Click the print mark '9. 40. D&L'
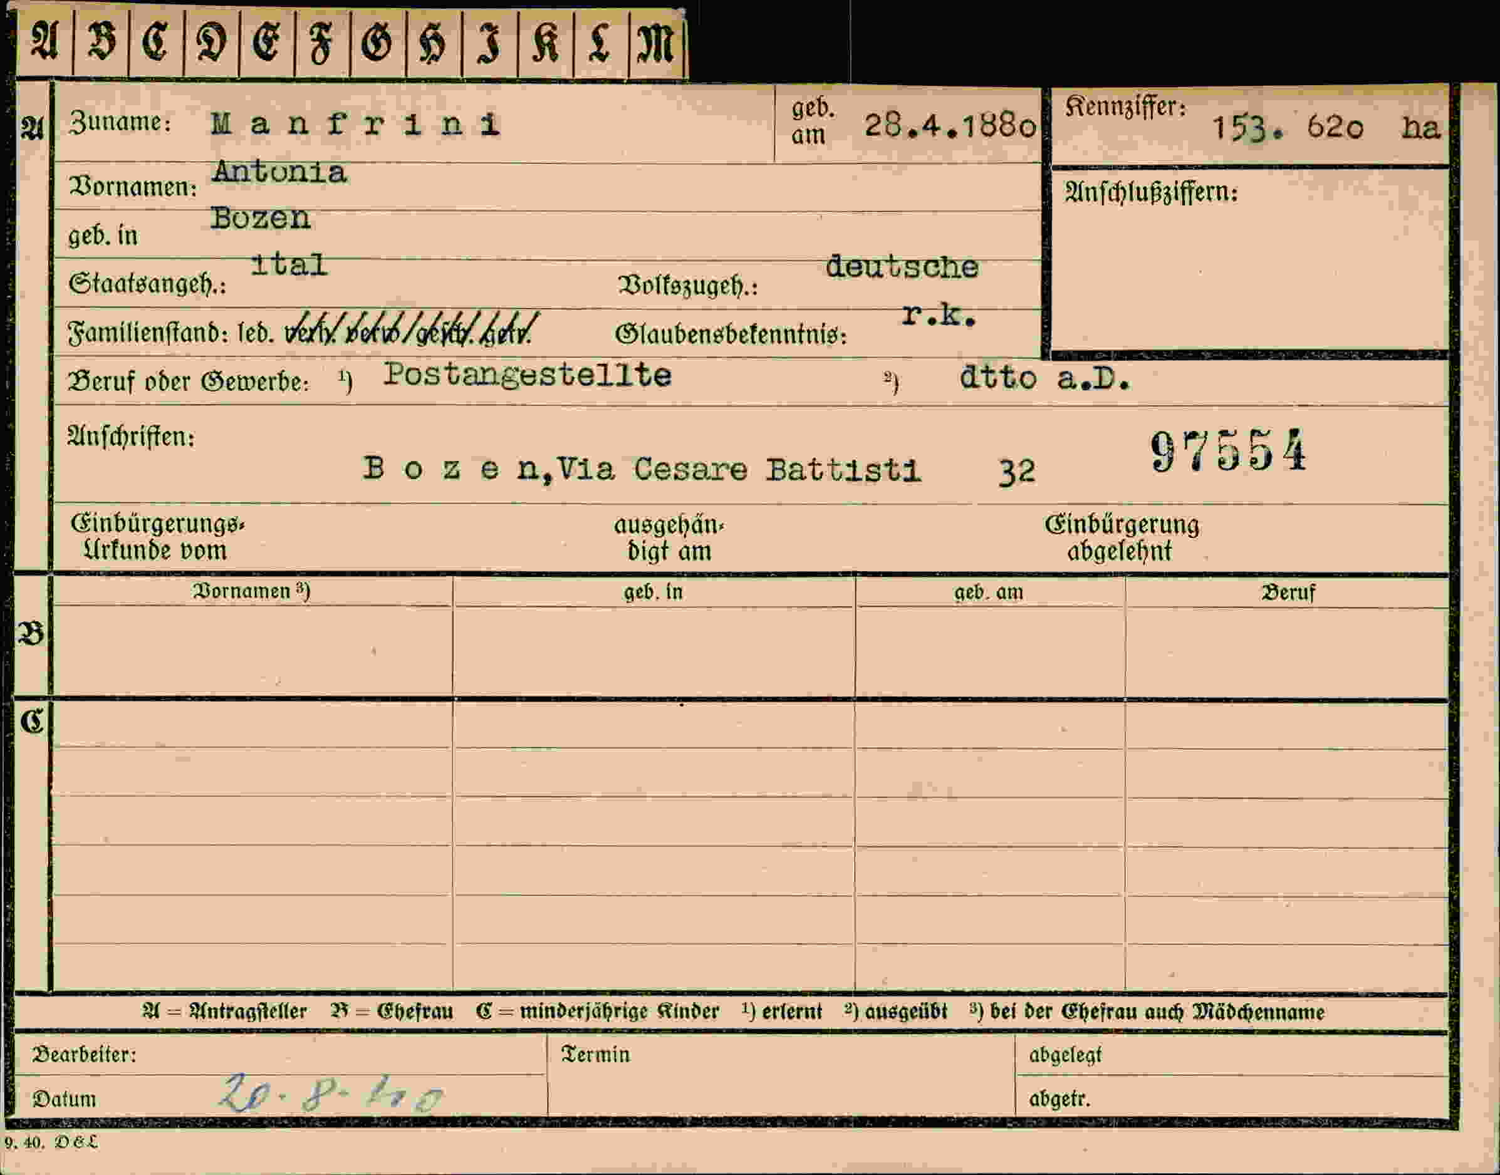The height and width of the screenshot is (1175, 1500). coord(51,1142)
